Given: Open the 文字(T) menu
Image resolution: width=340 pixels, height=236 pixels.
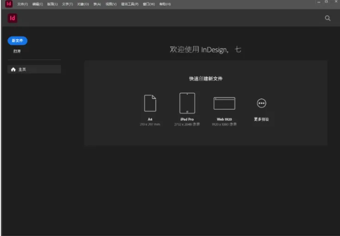Looking at the screenshot, I should 67,4.
